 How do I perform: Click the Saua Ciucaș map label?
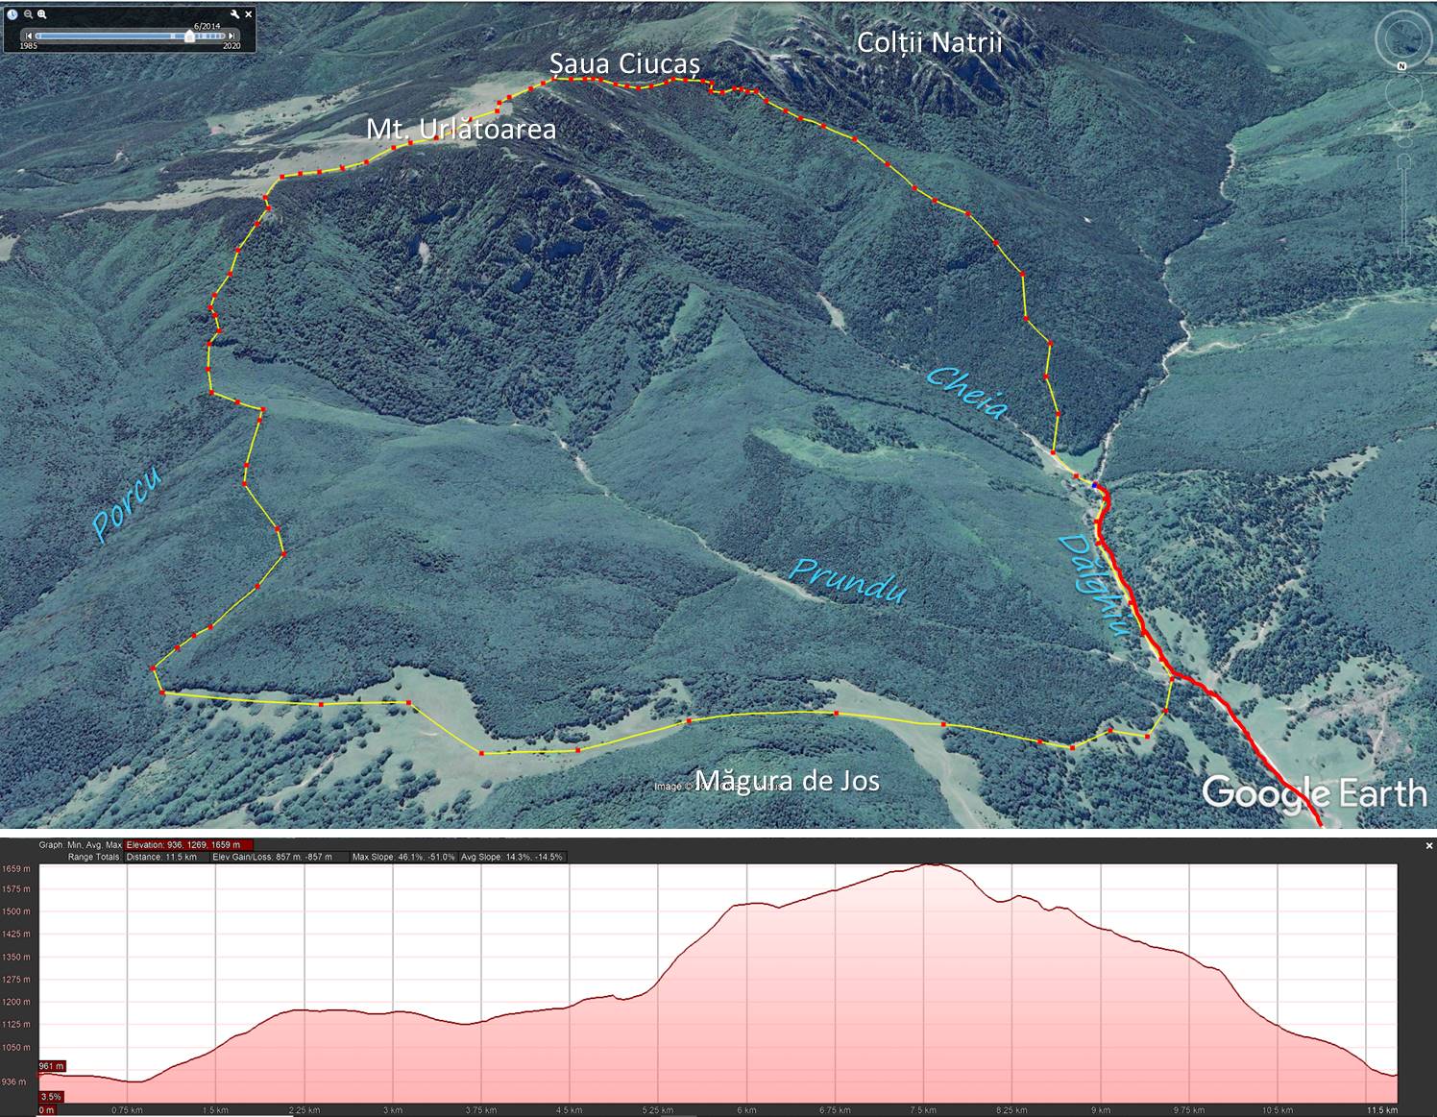pyautogui.click(x=624, y=64)
